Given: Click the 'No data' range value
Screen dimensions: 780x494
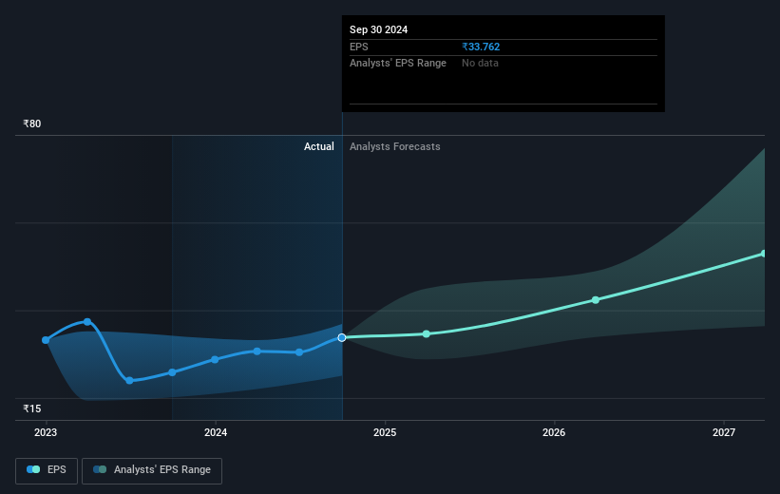Looking at the screenshot, I should pyautogui.click(x=480, y=64).
